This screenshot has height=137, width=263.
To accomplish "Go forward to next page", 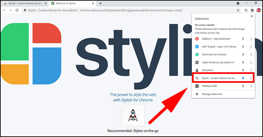I will [x=11, y=10].
